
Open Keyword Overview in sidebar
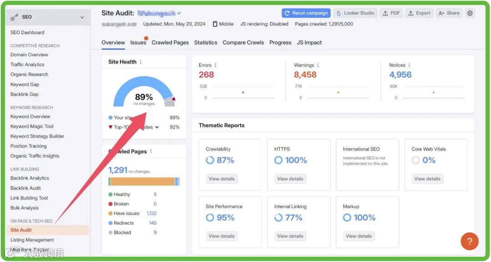[x=30, y=116]
